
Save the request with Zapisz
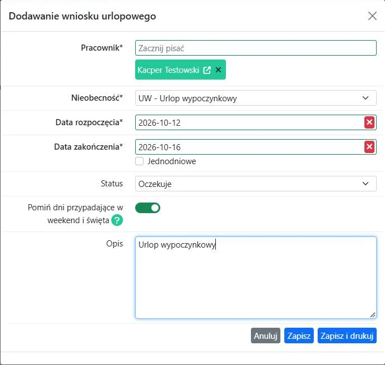[299, 336]
